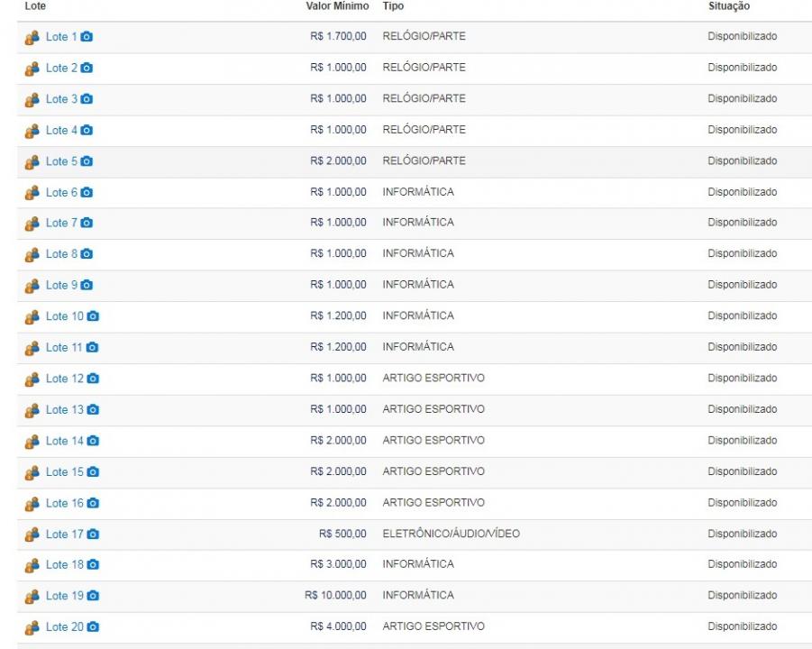The image size is (812, 649).
Task: View Lote 7 photos using camera icon
Action: 87,223
